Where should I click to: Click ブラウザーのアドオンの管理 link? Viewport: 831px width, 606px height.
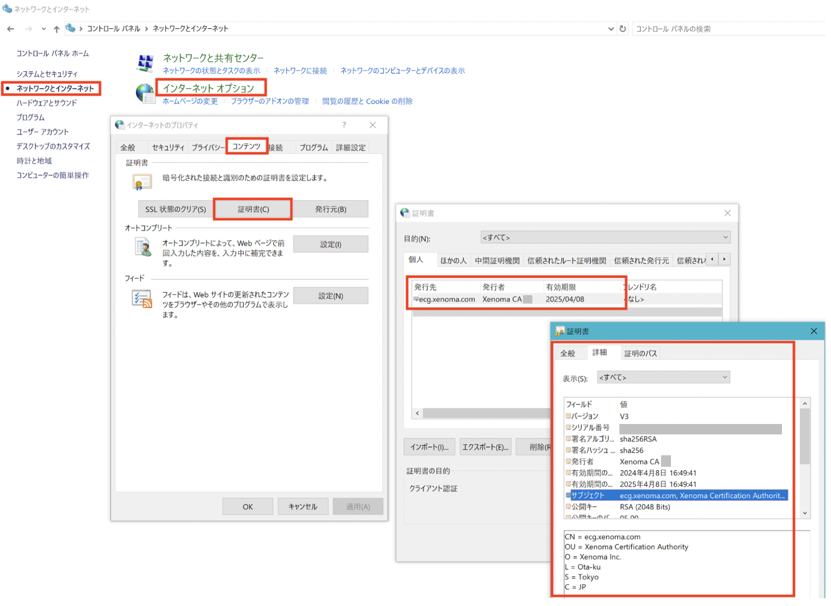[270, 101]
